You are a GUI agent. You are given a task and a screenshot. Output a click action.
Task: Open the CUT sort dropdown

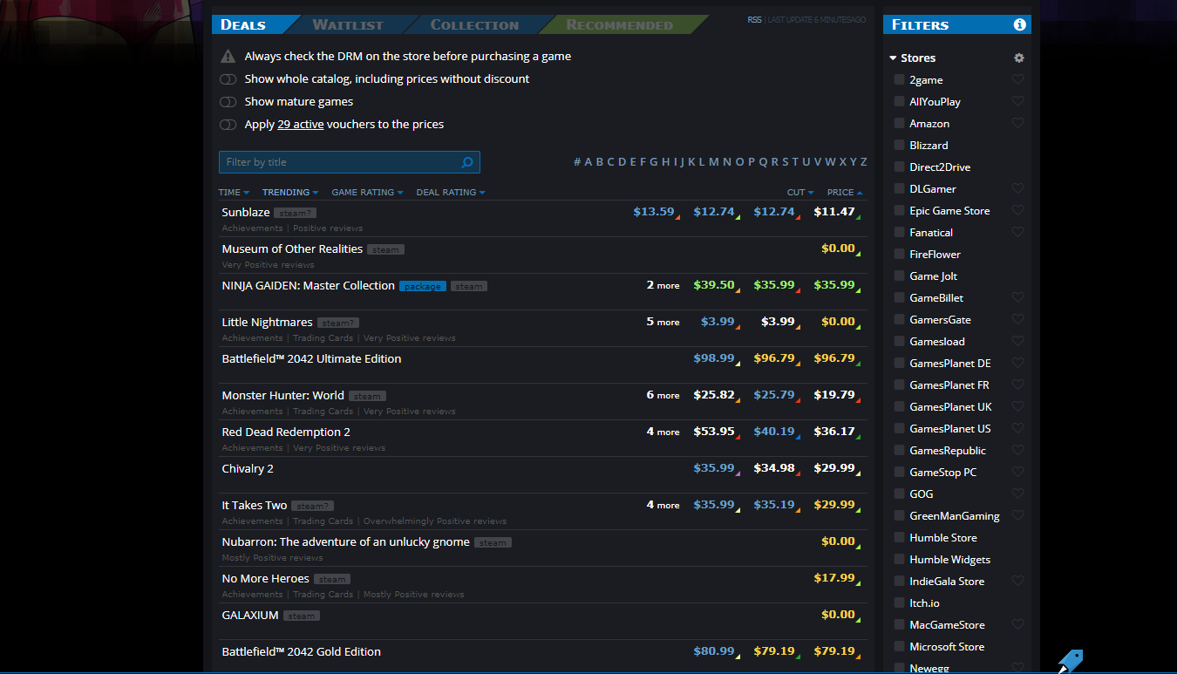(x=800, y=192)
